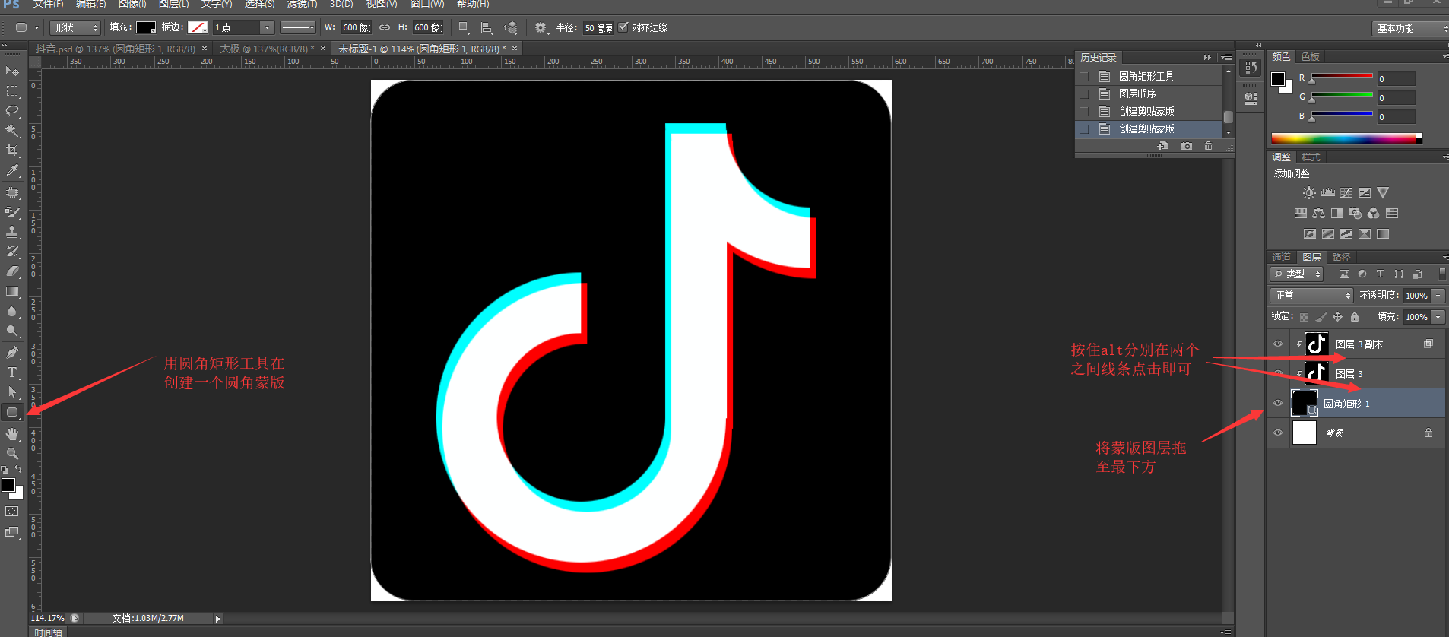
Task: Switch to 路径 panel tab
Action: coord(1342,258)
